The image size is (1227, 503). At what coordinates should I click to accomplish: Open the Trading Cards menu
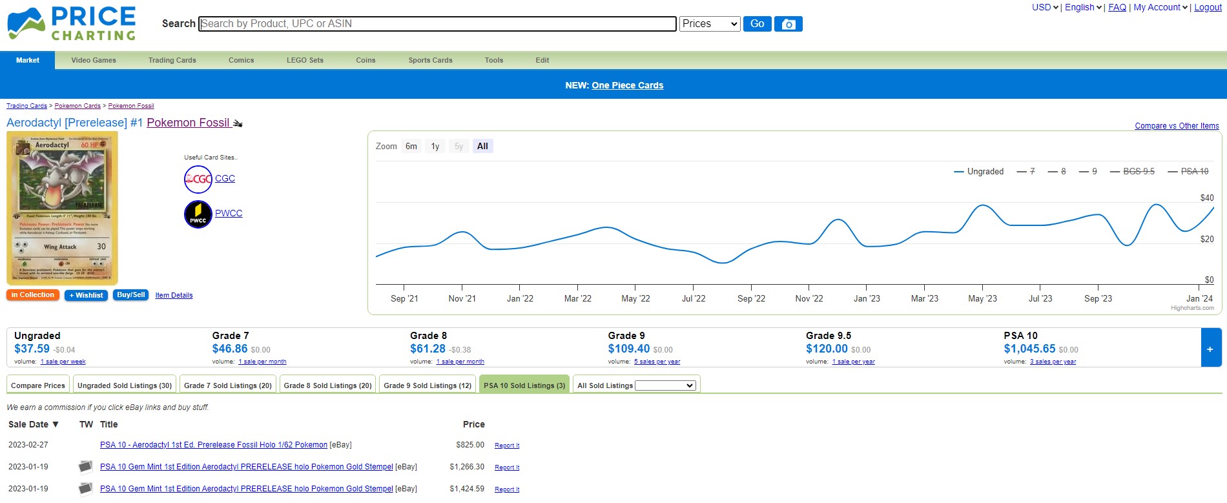(x=172, y=60)
